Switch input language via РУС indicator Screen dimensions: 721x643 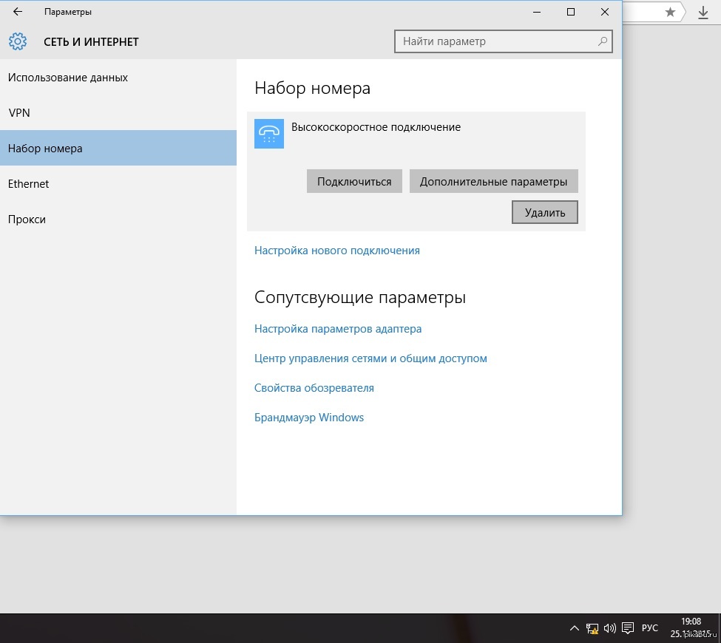[x=649, y=628]
